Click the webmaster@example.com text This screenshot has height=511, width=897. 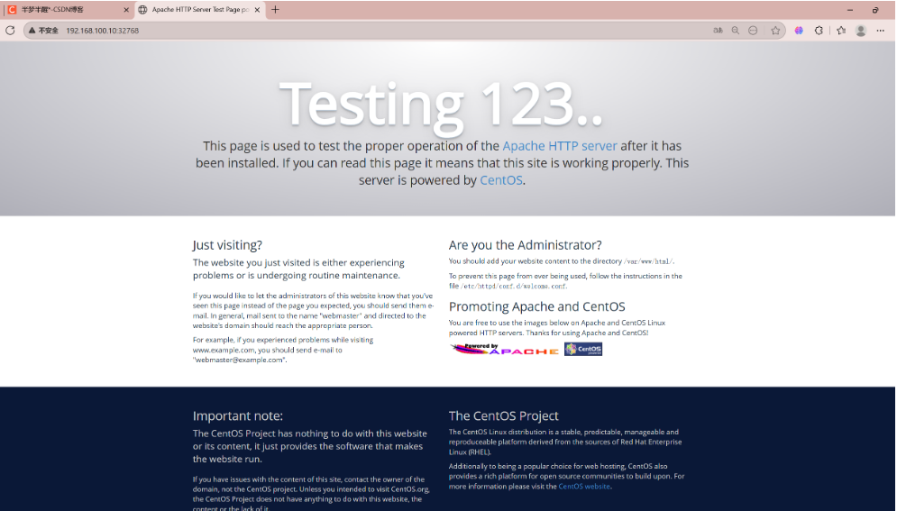(x=239, y=360)
